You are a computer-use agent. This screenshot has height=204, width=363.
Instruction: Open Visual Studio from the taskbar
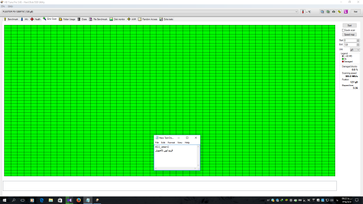pos(69,200)
